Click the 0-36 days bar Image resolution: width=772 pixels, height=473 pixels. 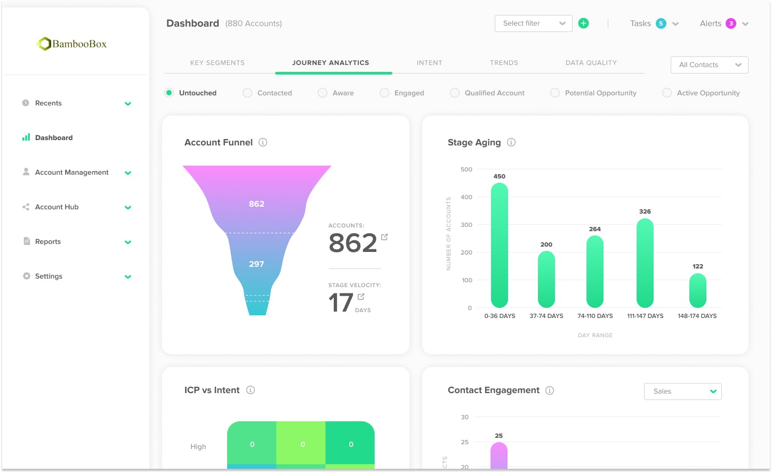[499, 245]
